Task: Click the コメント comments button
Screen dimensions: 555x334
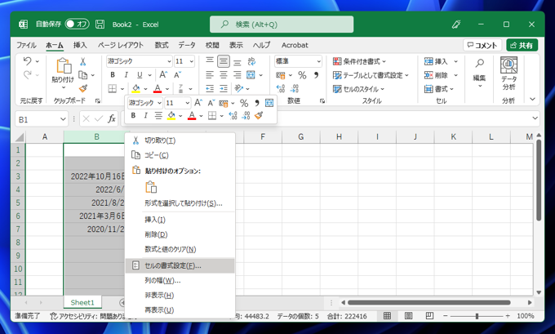Action: point(482,46)
